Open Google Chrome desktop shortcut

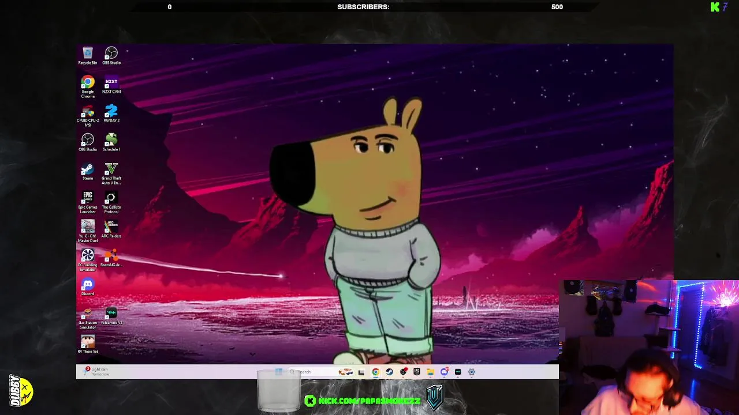coord(88,87)
